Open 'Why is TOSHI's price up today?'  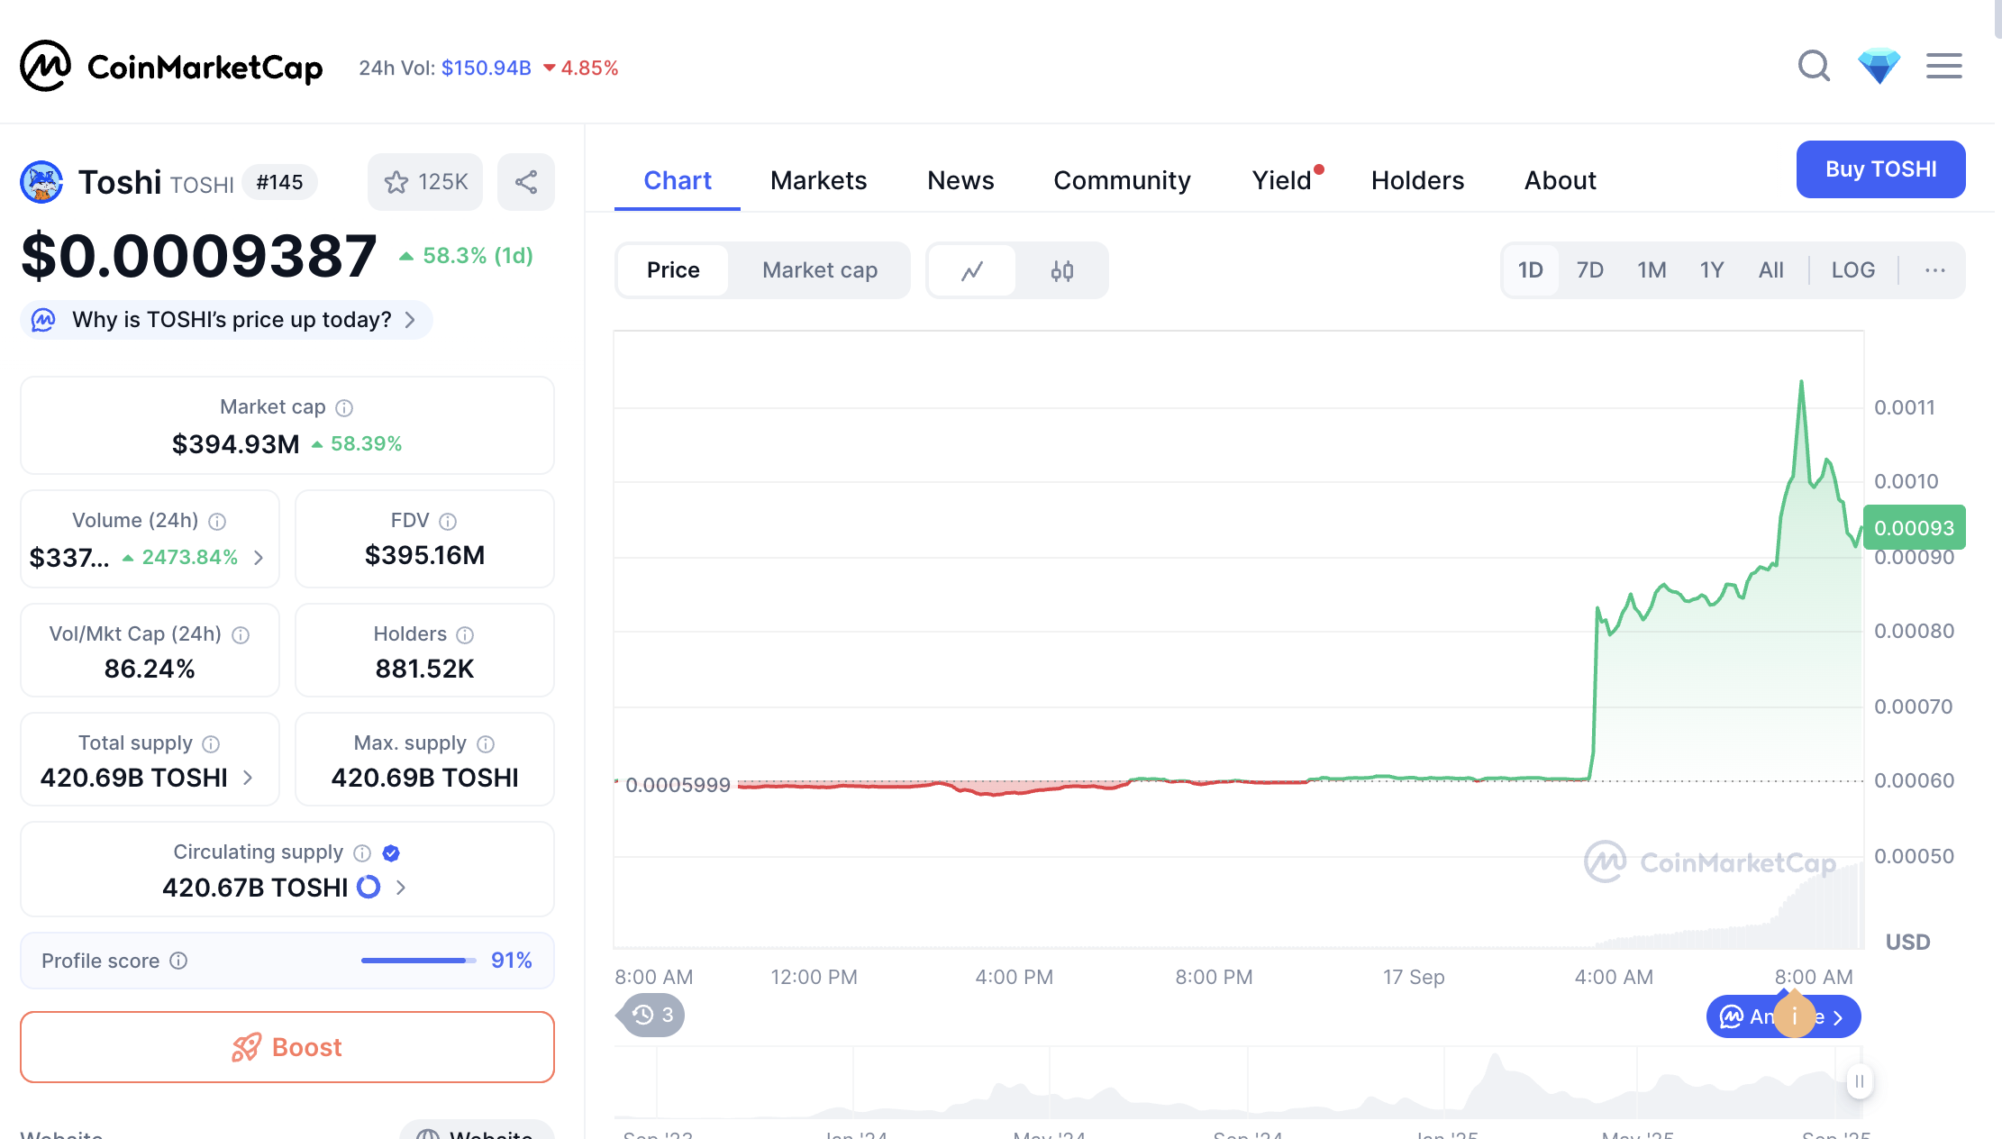click(x=226, y=320)
